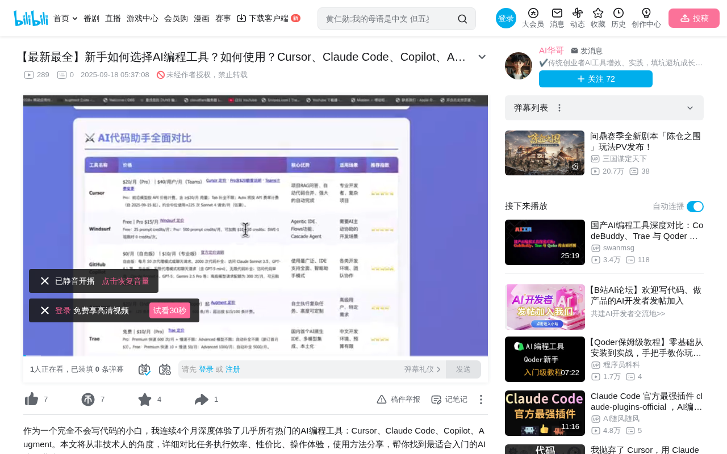The image size is (727, 454).
Task: Go to 会员购 in top navigation
Action: pos(176,18)
